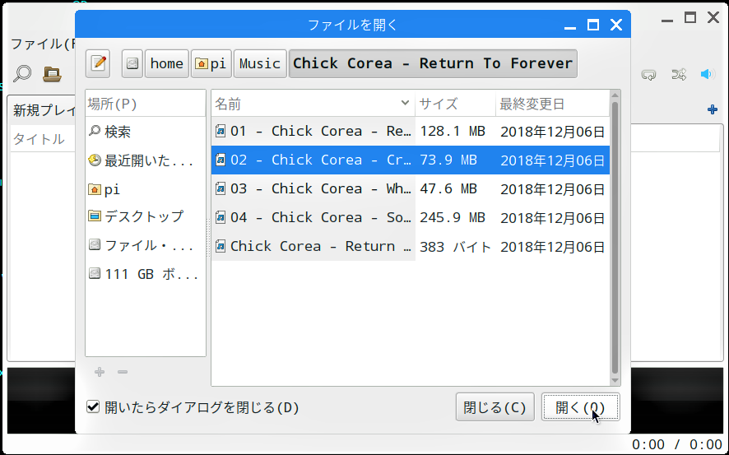The width and height of the screenshot is (729, 455).
Task: Go to the Music path segment
Action: click(x=260, y=63)
